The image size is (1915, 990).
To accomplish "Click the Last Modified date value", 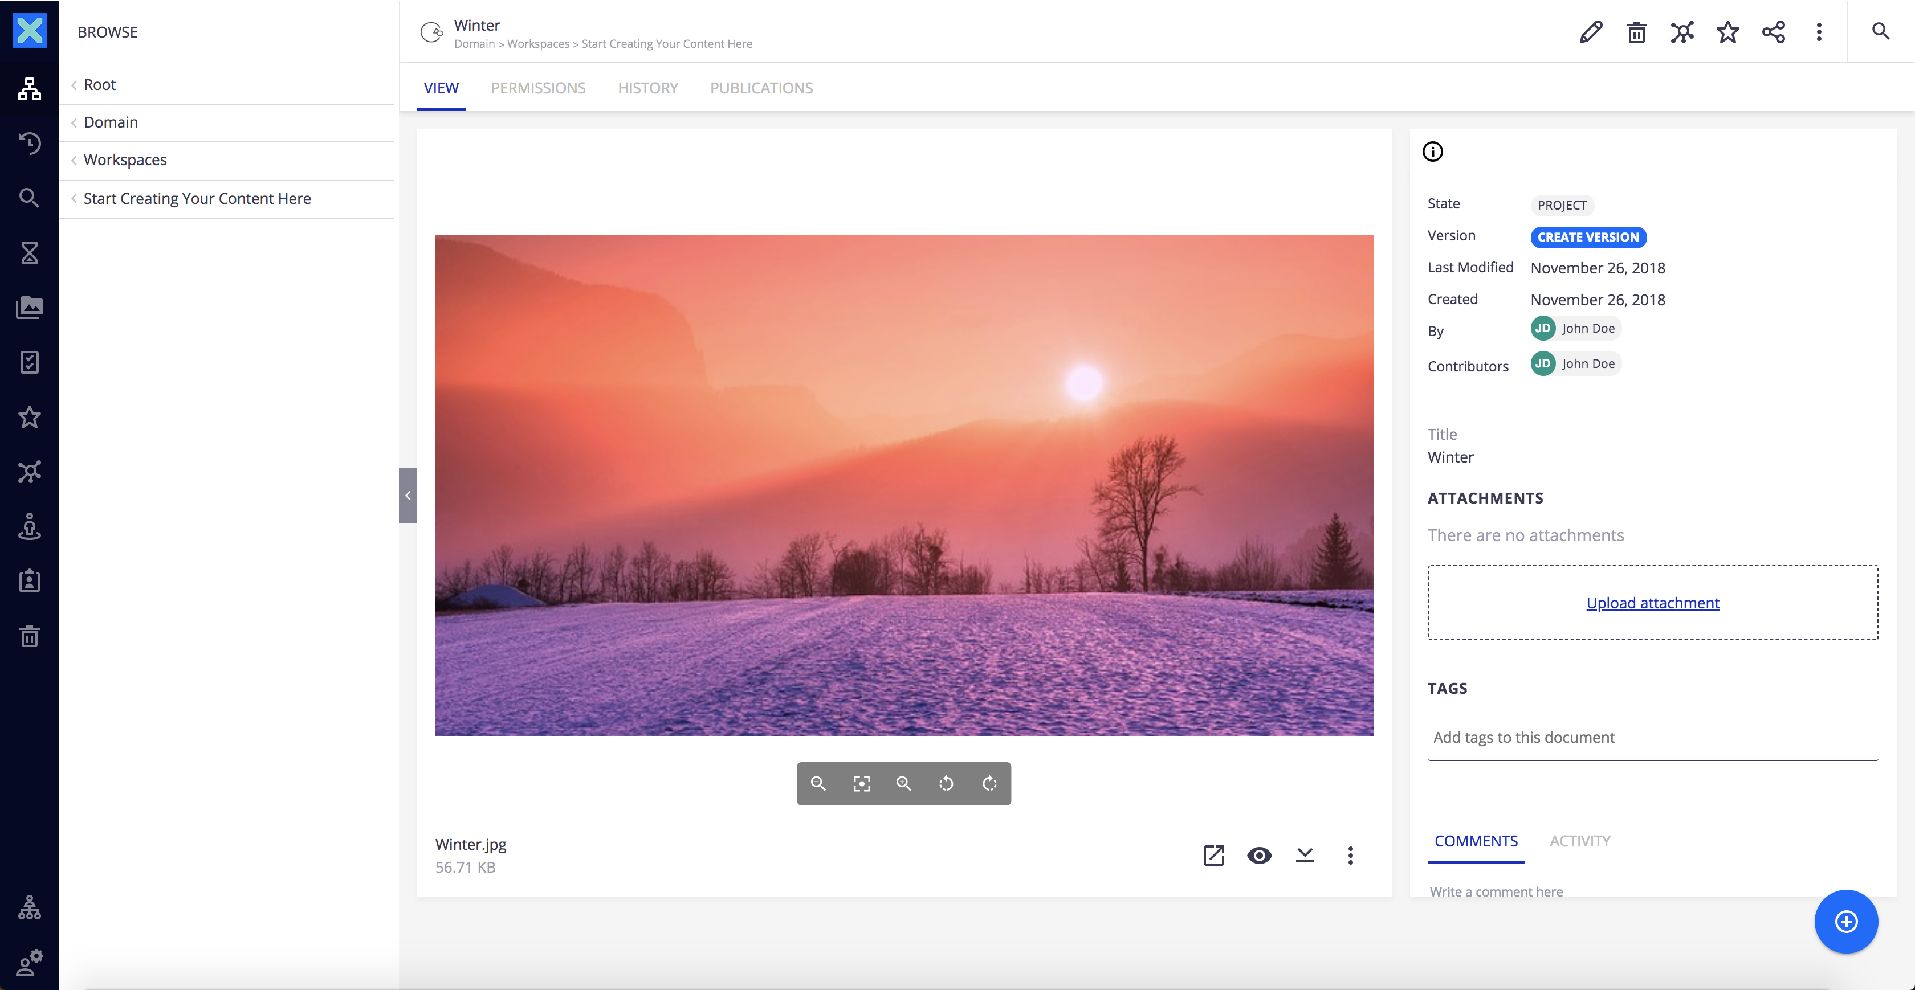I will point(1598,268).
